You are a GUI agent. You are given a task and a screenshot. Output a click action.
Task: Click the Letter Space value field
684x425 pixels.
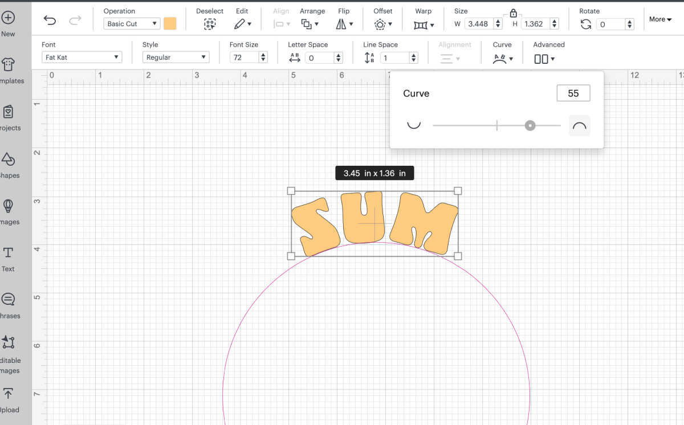point(319,58)
